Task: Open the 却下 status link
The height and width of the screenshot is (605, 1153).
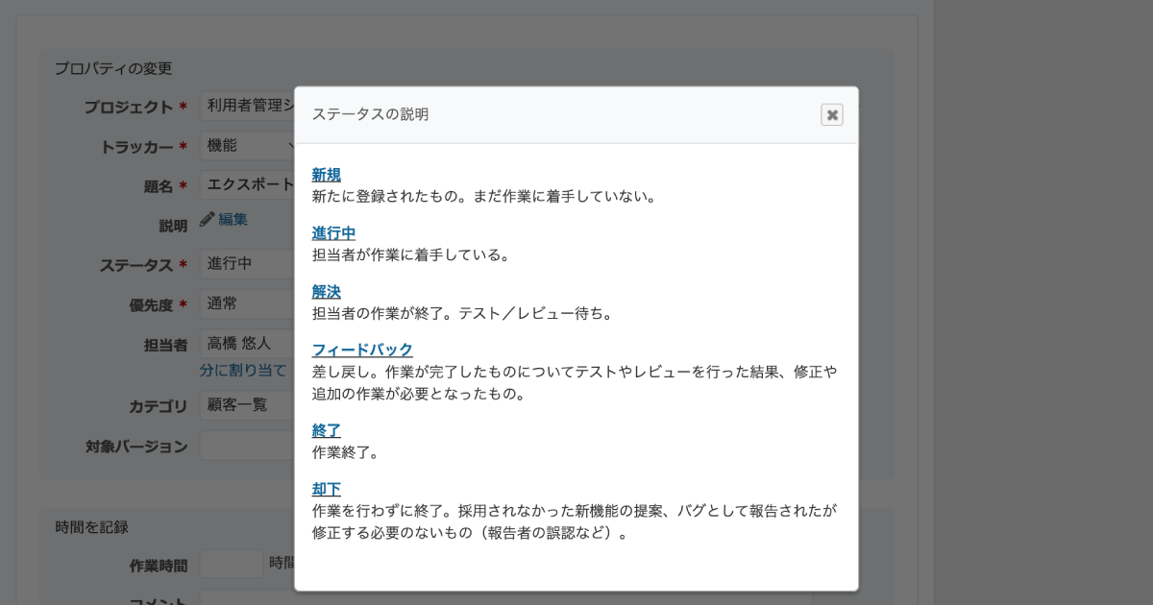Action: [326, 489]
